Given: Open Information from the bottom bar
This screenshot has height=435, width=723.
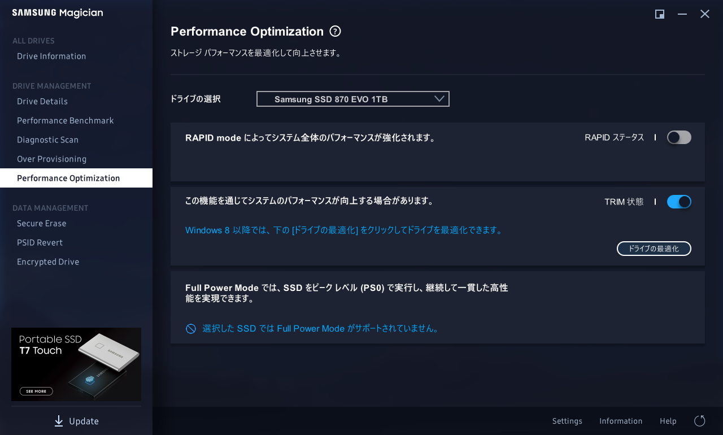Looking at the screenshot, I should tap(621, 421).
